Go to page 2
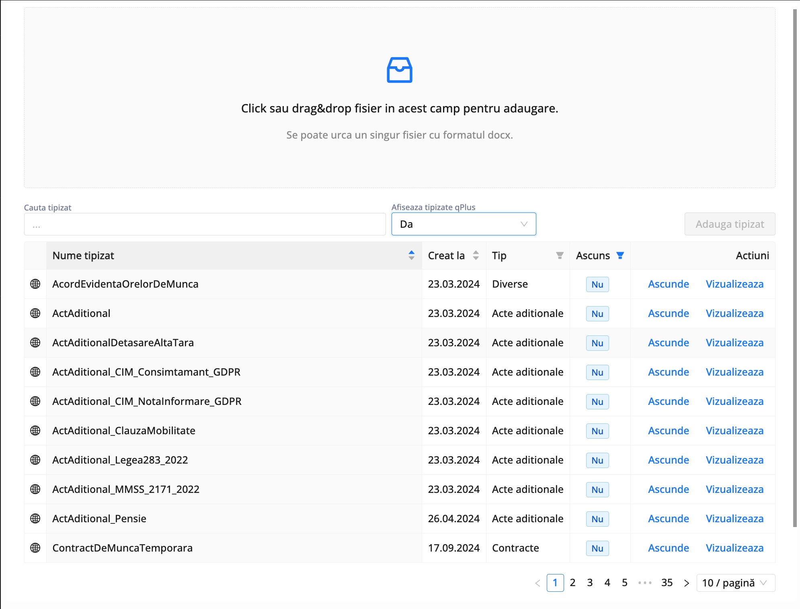800x609 pixels. [x=572, y=583]
